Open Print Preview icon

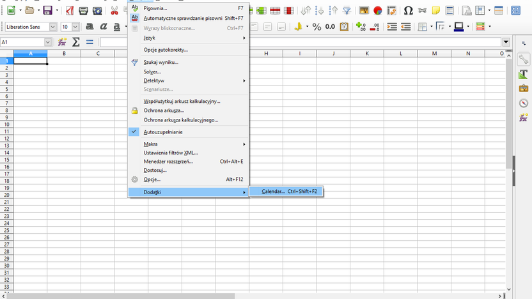tap(97, 10)
